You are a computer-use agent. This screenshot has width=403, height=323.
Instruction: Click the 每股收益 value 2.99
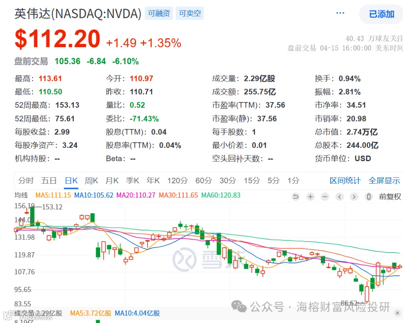62,132
